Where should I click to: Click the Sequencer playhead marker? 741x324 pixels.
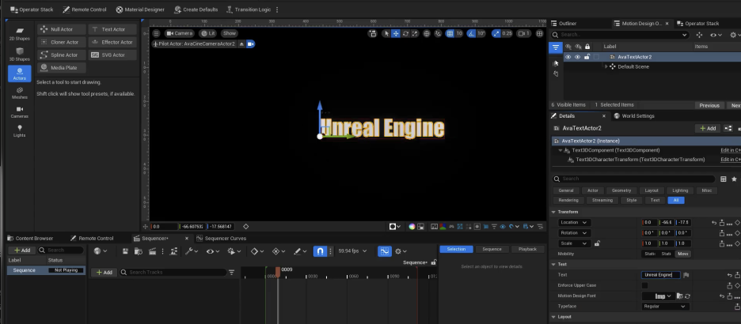click(x=278, y=271)
